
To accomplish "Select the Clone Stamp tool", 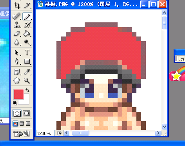I will click(17, 25).
